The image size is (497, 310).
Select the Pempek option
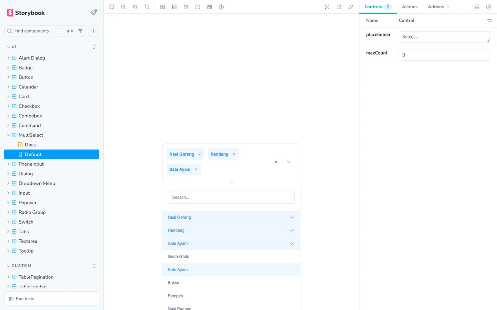click(231, 296)
